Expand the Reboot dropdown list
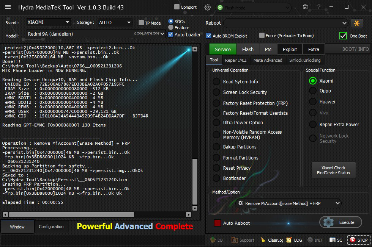The height and width of the screenshot is (247, 372). click(x=285, y=23)
